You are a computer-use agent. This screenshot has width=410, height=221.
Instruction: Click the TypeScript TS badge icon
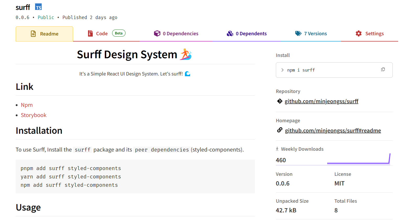pyautogui.click(x=39, y=7)
